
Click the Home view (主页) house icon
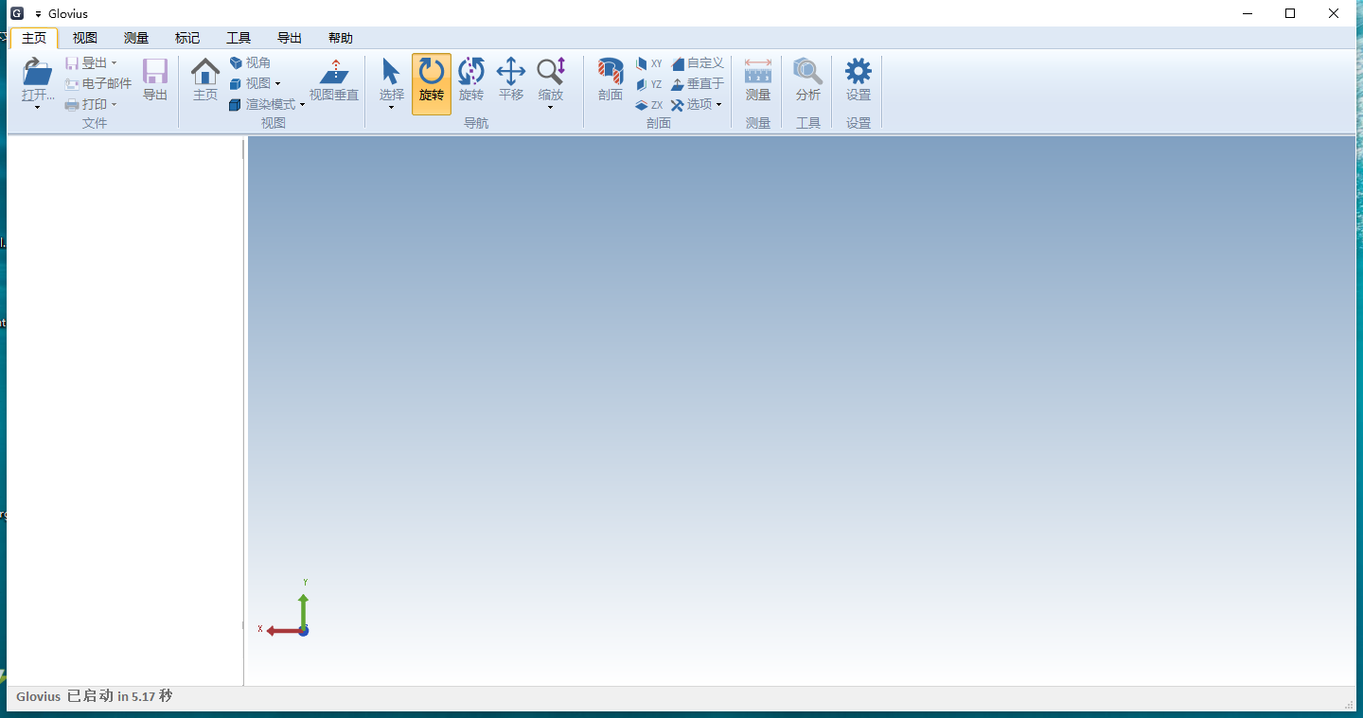(x=205, y=73)
